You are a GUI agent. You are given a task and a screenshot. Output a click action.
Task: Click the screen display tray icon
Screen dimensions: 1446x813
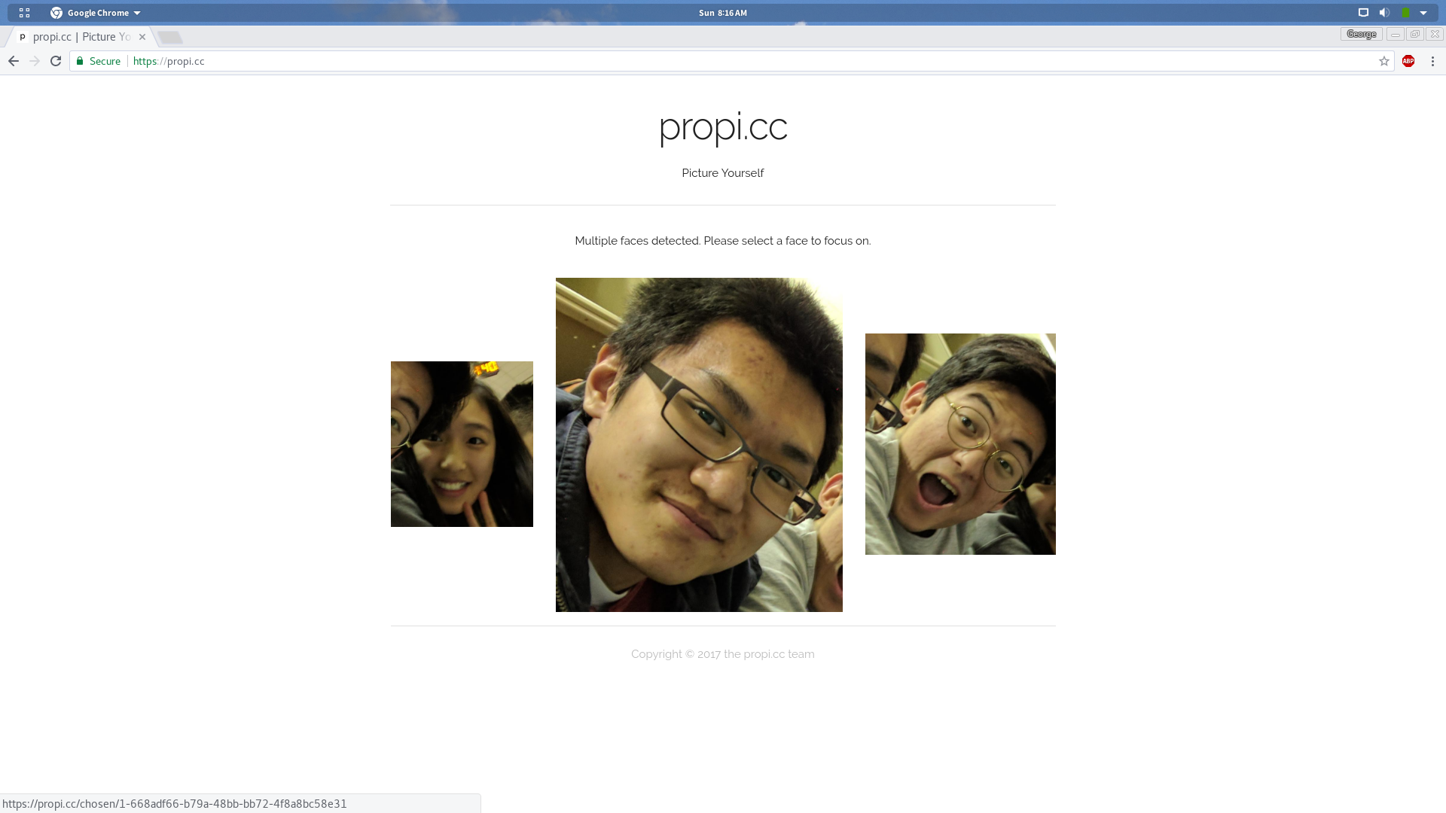tap(1363, 13)
